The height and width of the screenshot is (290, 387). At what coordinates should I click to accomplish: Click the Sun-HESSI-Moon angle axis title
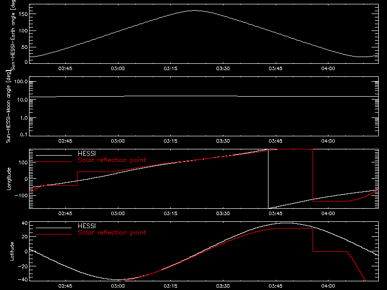click(8, 106)
